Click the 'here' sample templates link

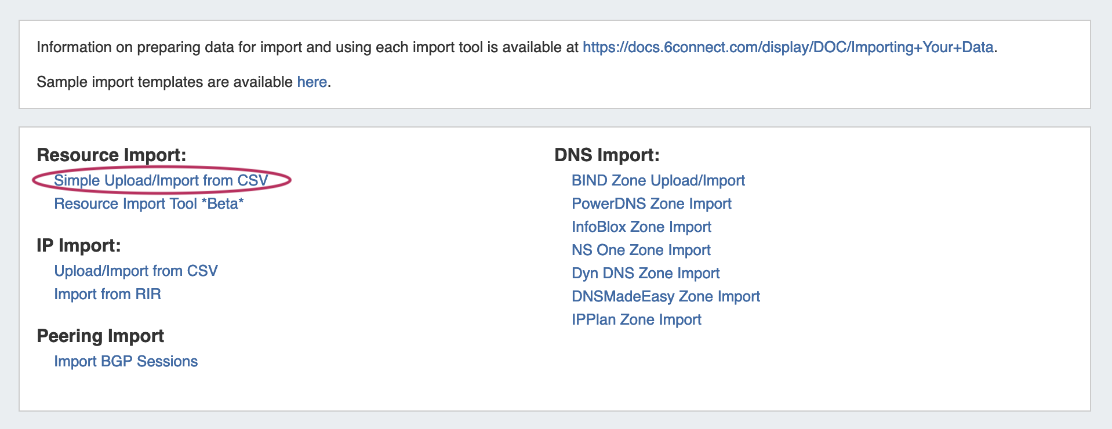coord(312,82)
